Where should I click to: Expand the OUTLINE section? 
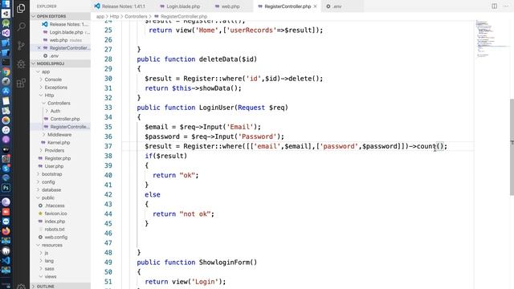[61, 286]
